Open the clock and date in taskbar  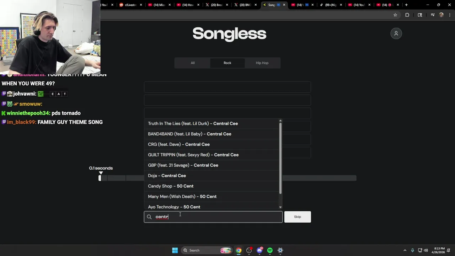click(x=439, y=250)
